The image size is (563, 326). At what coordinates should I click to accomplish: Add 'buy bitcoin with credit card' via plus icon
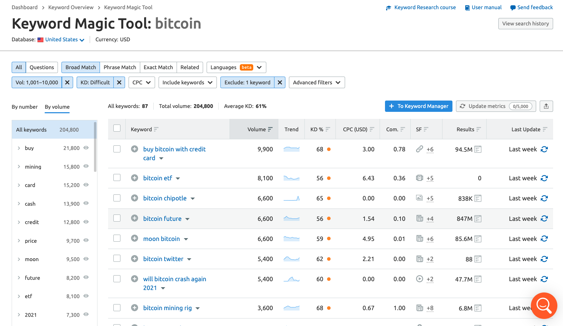135,149
